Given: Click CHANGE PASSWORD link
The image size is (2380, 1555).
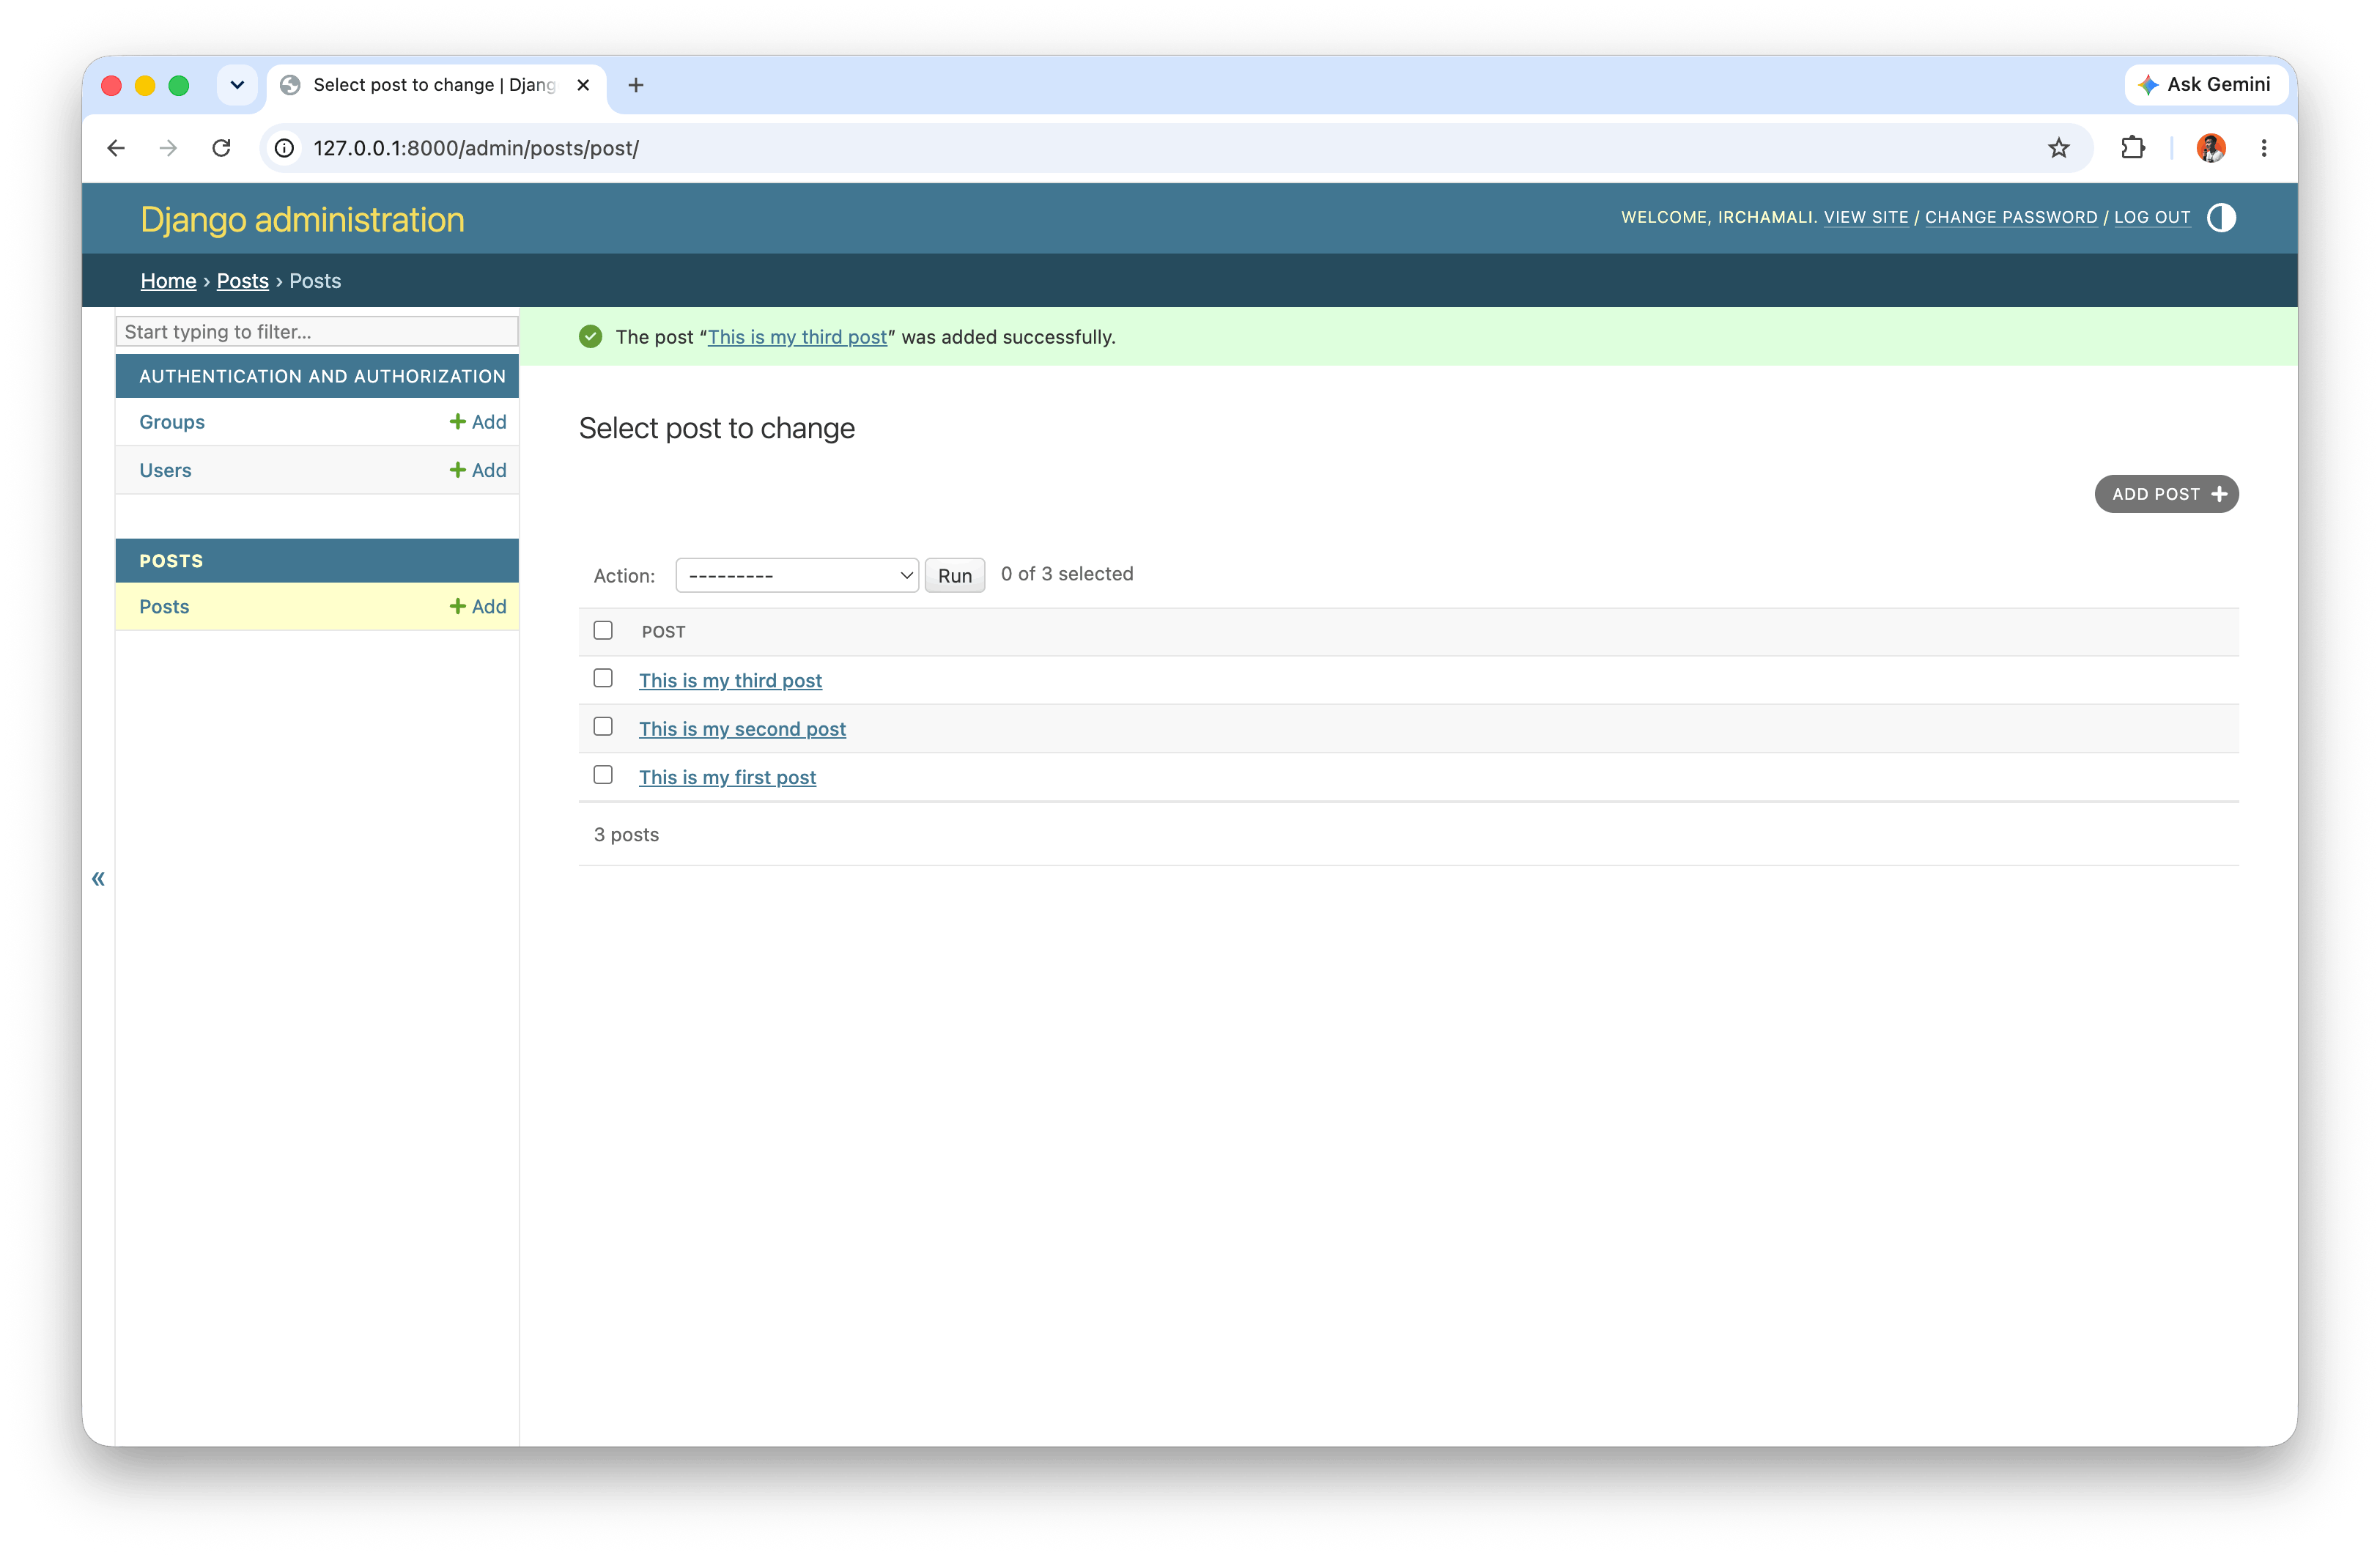Looking at the screenshot, I should click(2011, 217).
